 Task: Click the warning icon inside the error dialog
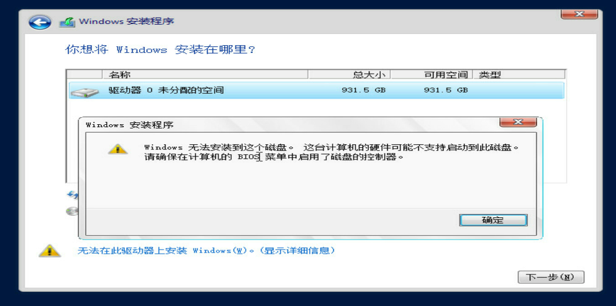coord(117,149)
